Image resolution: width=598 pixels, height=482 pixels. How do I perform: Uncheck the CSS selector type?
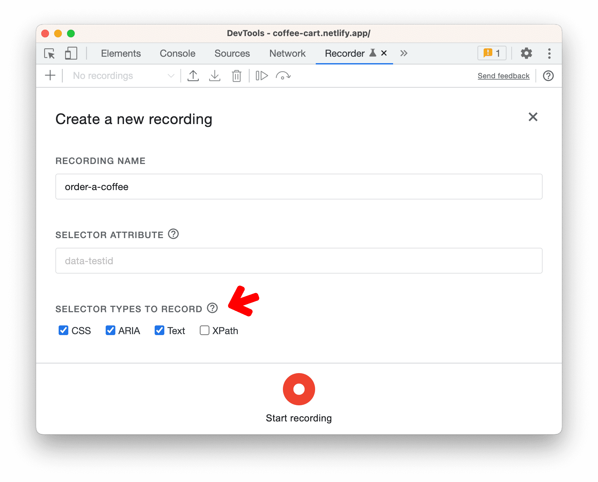tap(63, 330)
